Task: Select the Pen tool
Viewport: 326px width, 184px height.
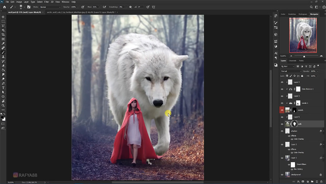Action: (3, 83)
